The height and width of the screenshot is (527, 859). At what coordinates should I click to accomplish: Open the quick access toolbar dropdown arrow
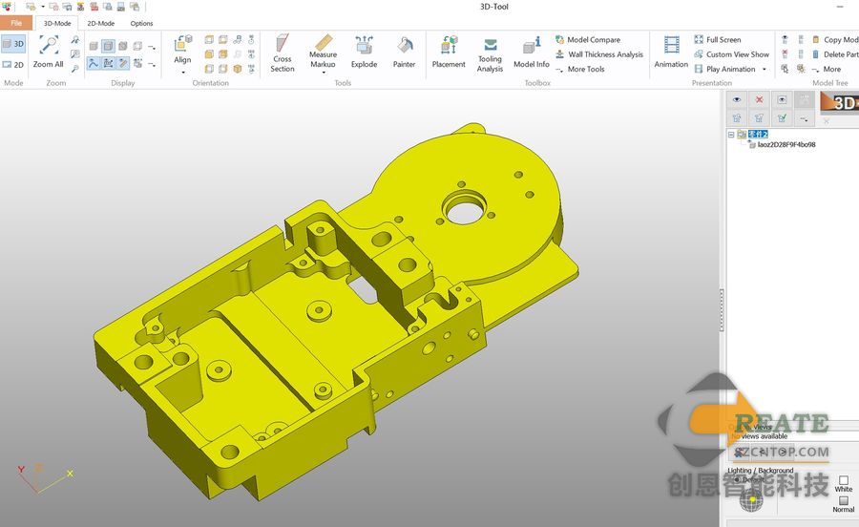43,7
